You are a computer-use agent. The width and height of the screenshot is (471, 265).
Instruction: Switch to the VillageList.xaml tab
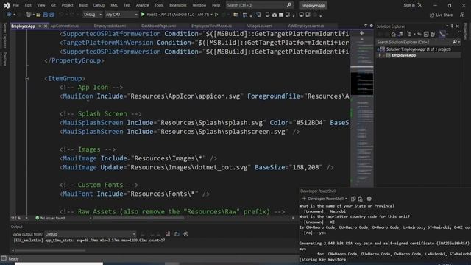coord(260,26)
